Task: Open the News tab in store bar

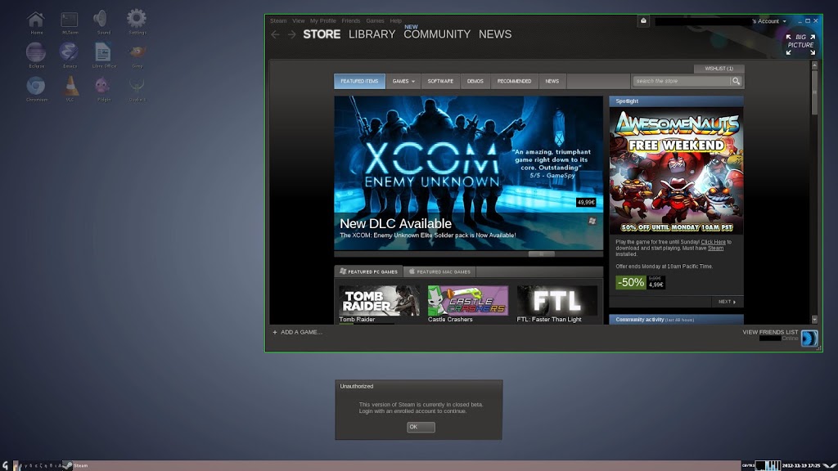Action: pos(552,81)
